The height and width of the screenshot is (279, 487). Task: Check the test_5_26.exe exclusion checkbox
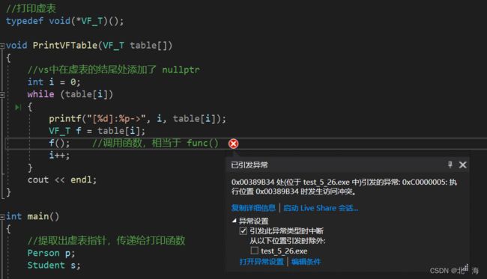255,251
